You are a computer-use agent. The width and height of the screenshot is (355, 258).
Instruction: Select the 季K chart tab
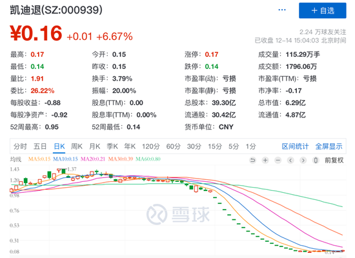112,146
